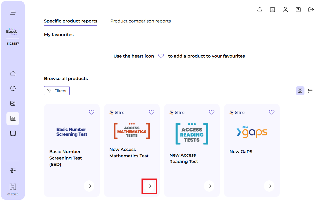Expand the Filters panel
Image resolution: width=320 pixels, height=201 pixels.
tap(57, 91)
